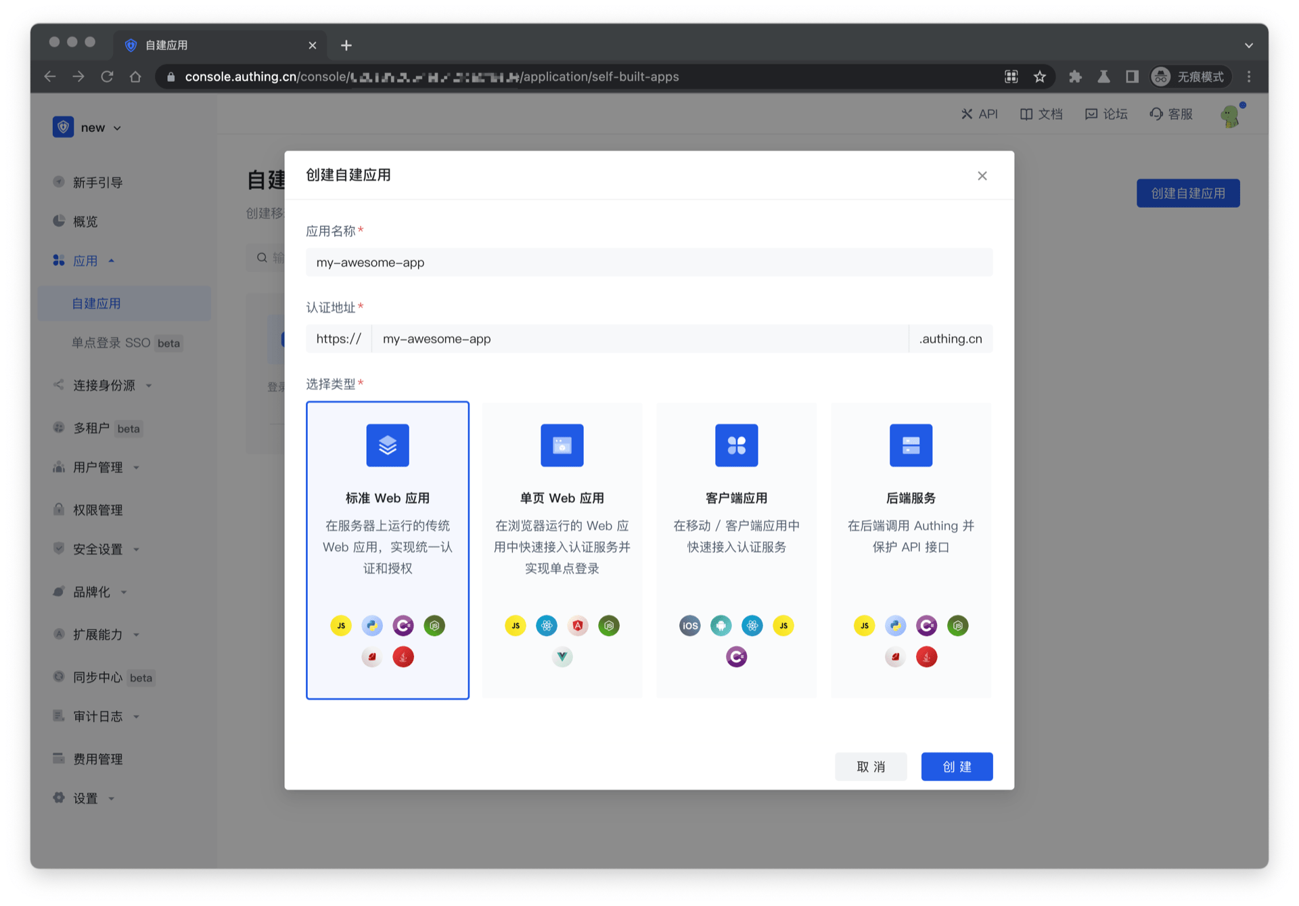The height and width of the screenshot is (906, 1299).
Task: Go to 概览 in the sidebar
Action: click(85, 221)
